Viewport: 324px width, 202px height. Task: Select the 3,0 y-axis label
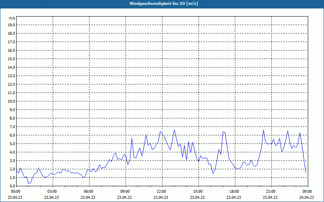tap(12, 160)
